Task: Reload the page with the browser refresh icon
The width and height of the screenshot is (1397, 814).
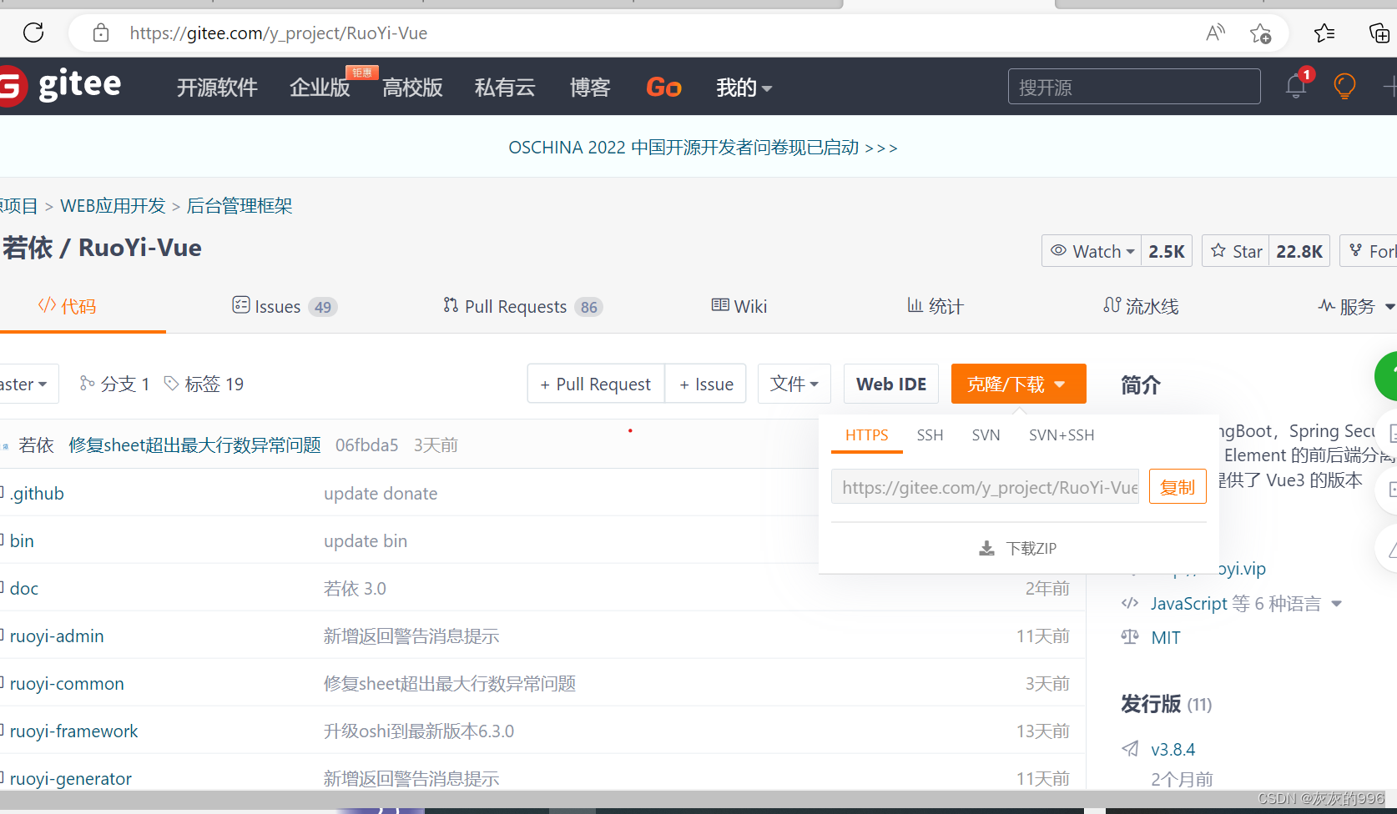Action: click(33, 33)
